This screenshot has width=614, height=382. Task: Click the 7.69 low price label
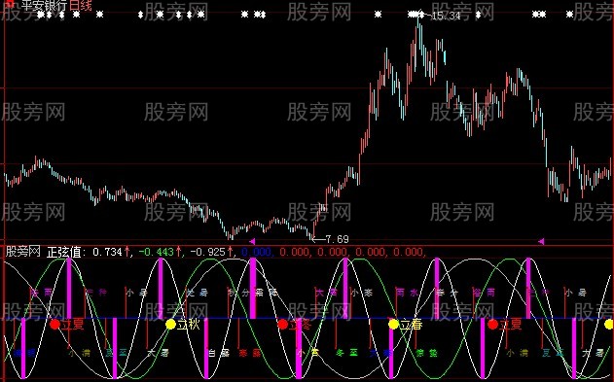[337, 239]
